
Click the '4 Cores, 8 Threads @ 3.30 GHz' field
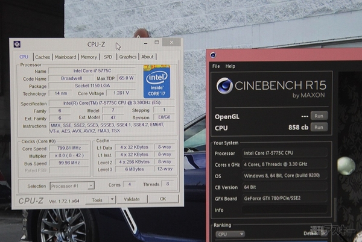click(284, 164)
